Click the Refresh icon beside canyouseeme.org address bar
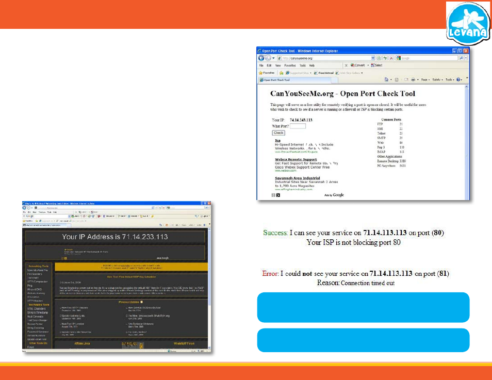The height and width of the screenshot is (380, 492). (385, 58)
